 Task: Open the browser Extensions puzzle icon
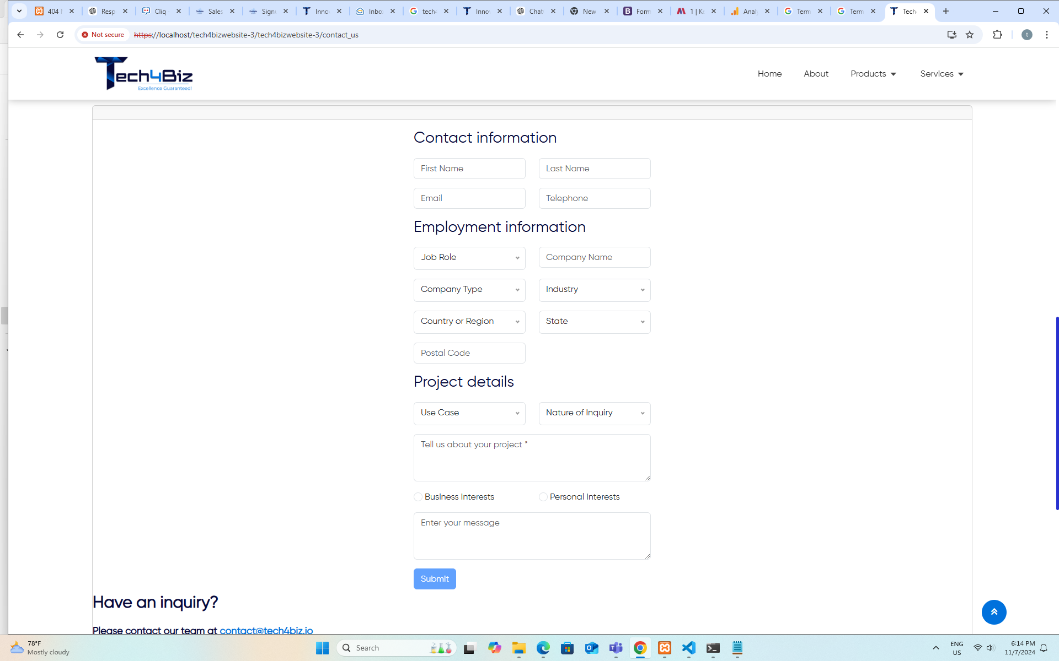(x=997, y=35)
